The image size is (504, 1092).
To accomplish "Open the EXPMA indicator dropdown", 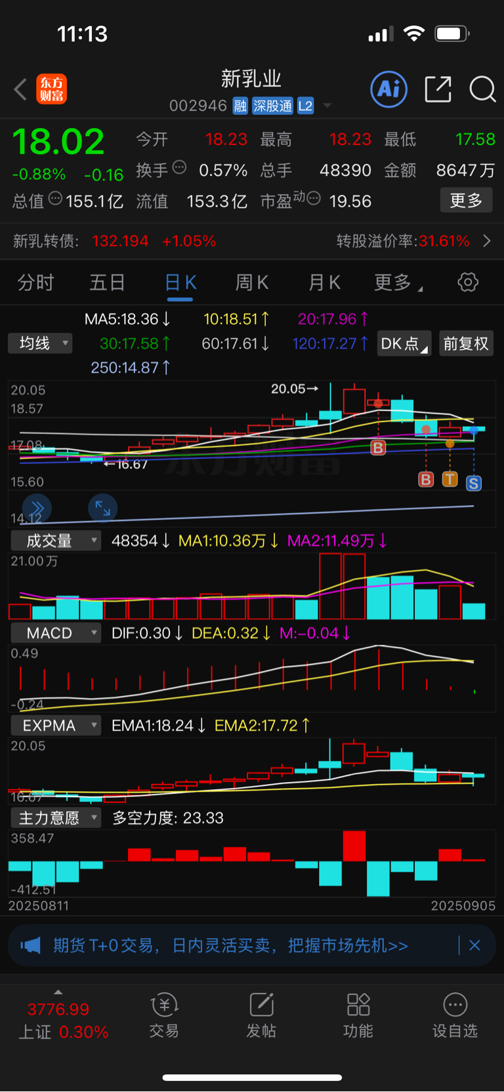I will [x=56, y=726].
